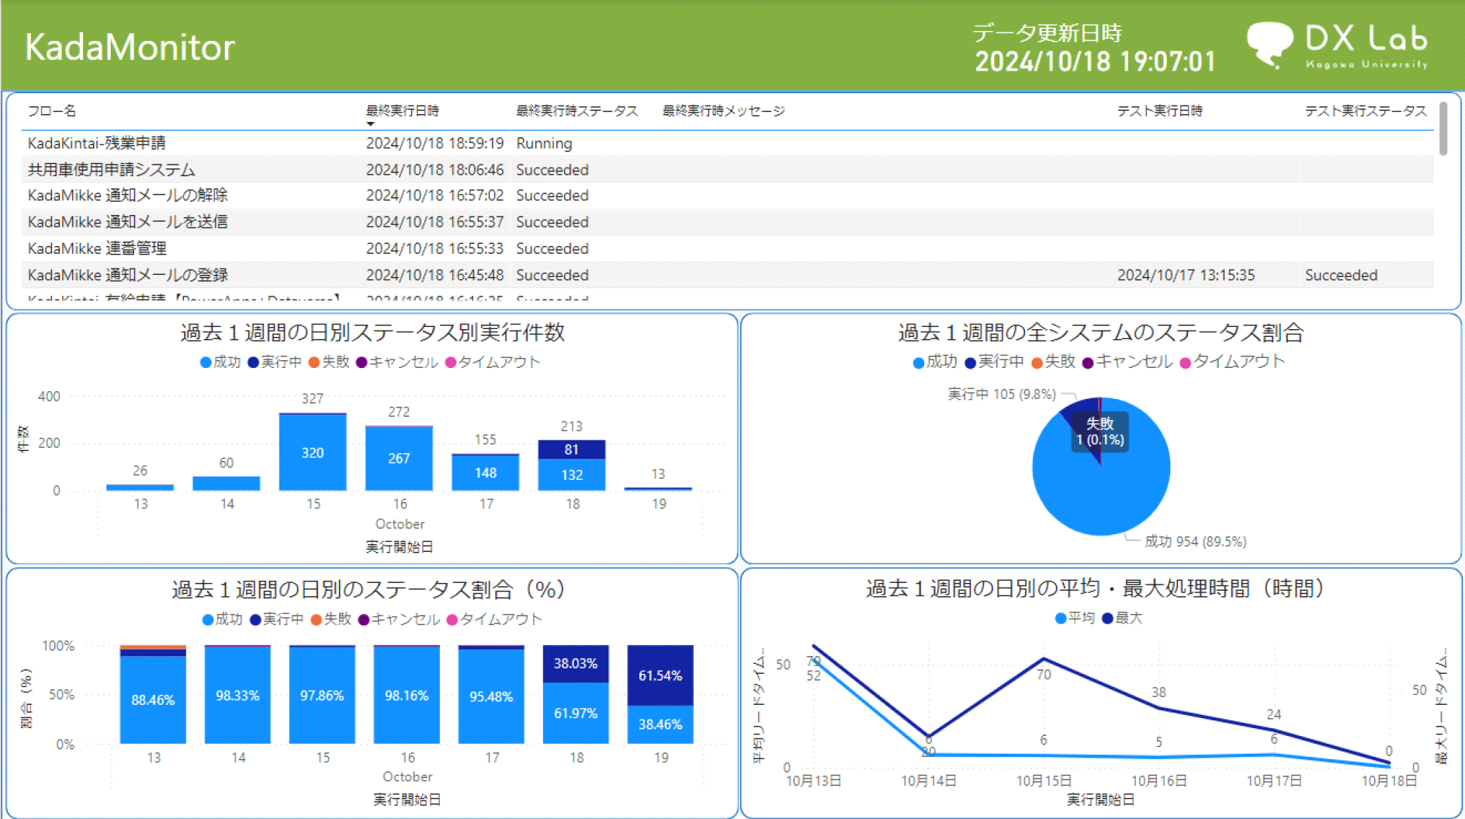
Task: Click the max line data point 38 on 10月16日
Action: 1158,707
